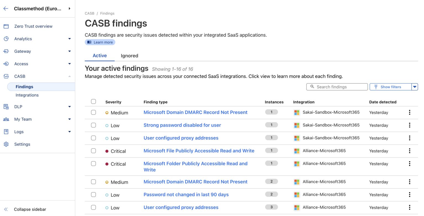
Task: Select the CASB shield icon
Action: [x=6, y=76]
